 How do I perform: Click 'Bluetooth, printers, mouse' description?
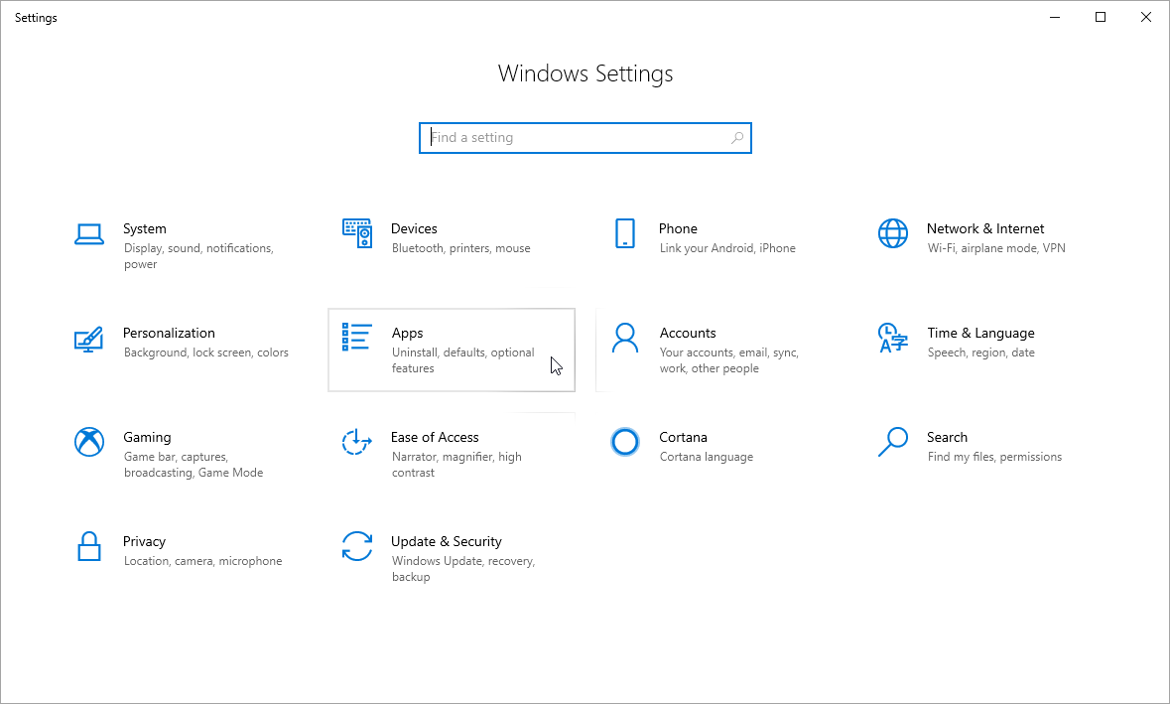[x=461, y=248]
